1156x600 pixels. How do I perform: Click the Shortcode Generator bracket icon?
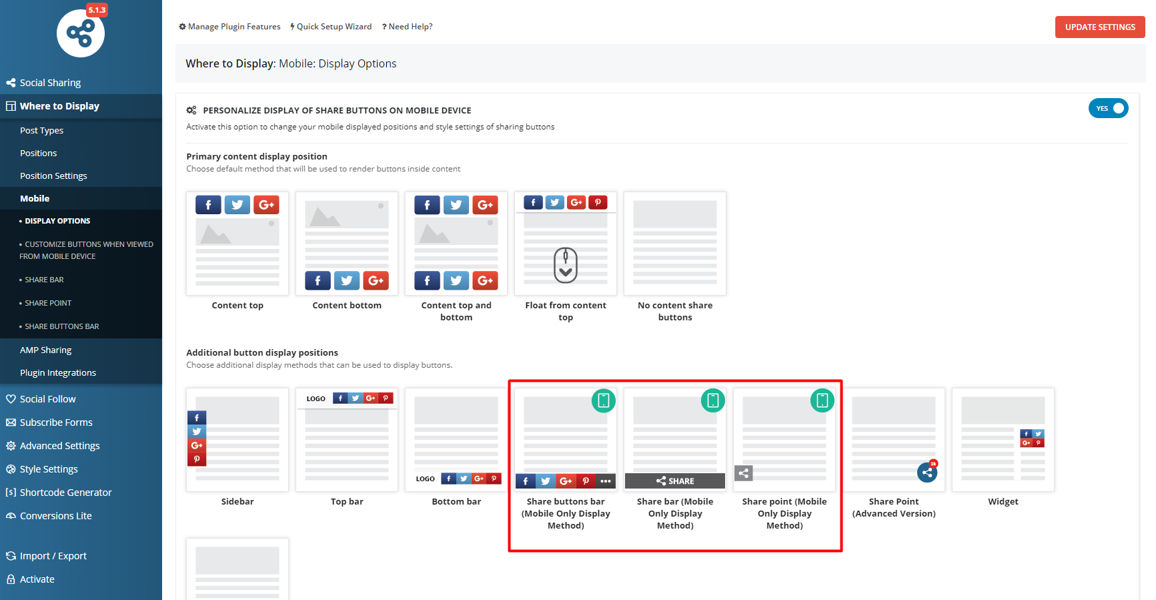pyautogui.click(x=11, y=493)
